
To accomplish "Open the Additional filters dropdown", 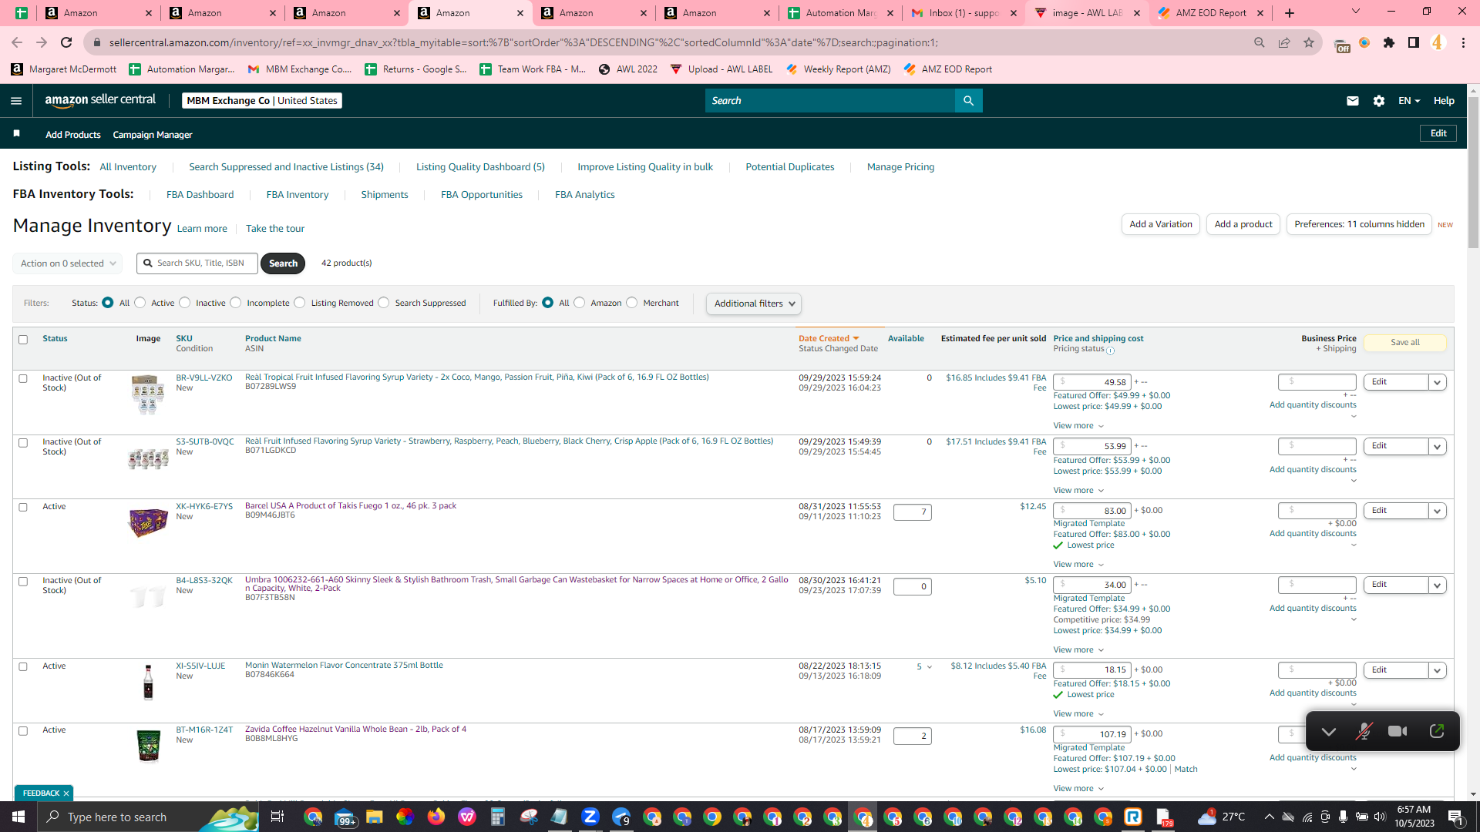I will 754,304.
